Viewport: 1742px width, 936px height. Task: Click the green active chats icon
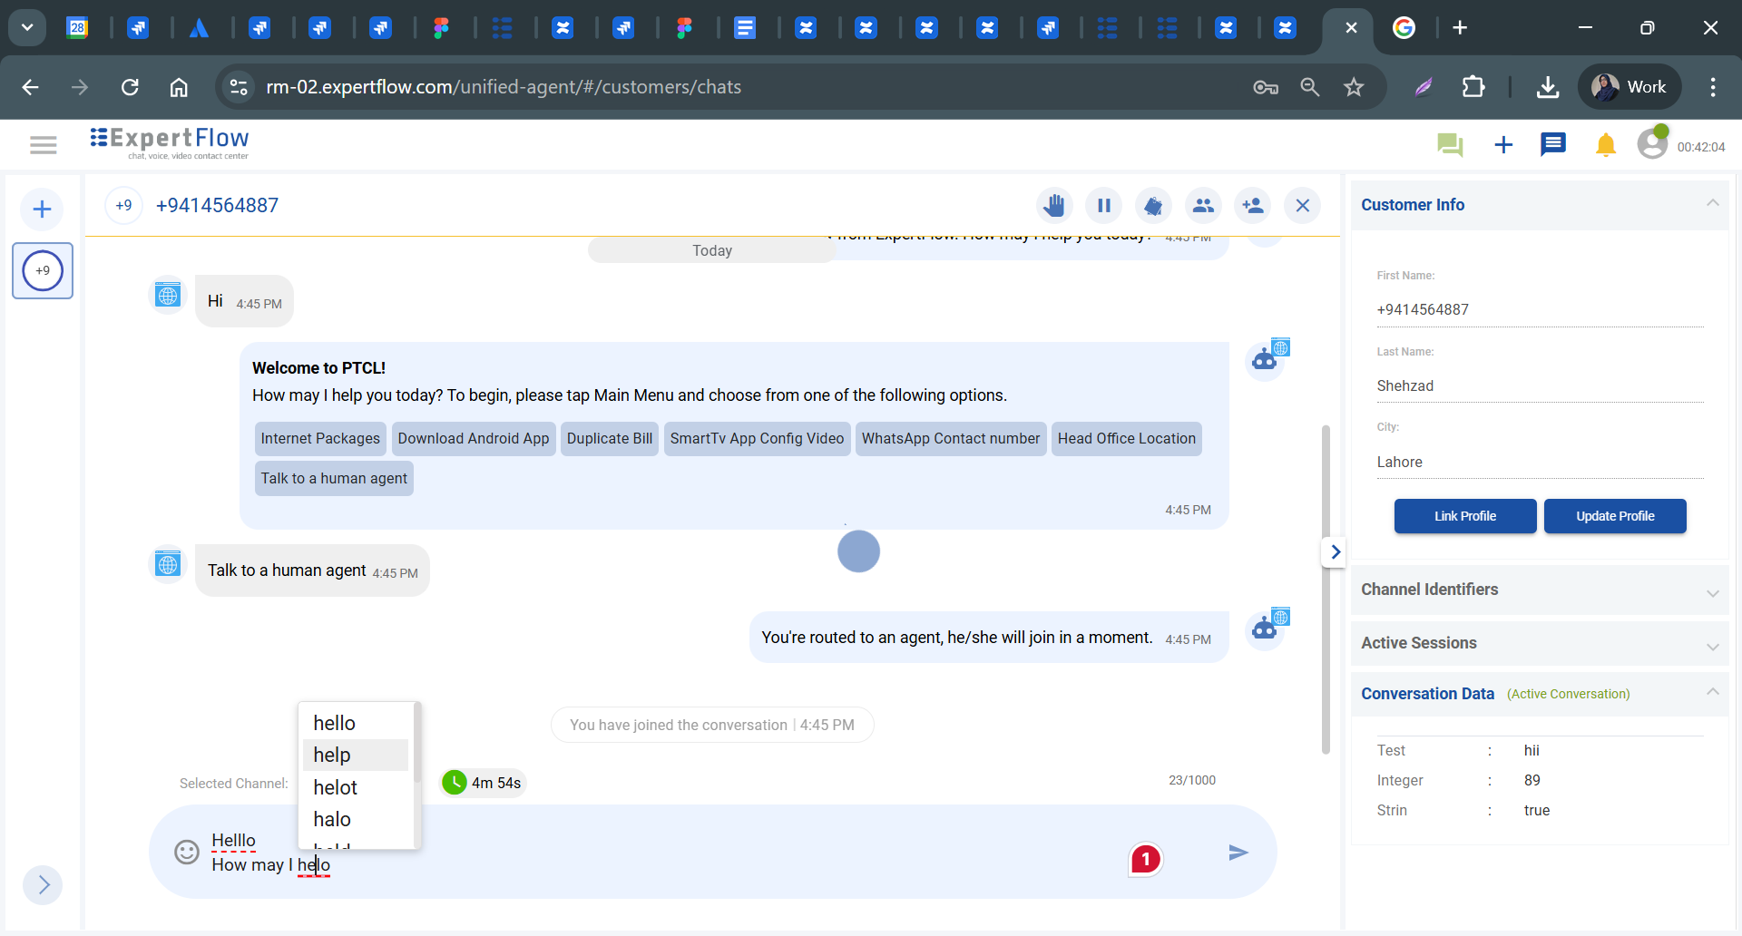pos(1450,144)
